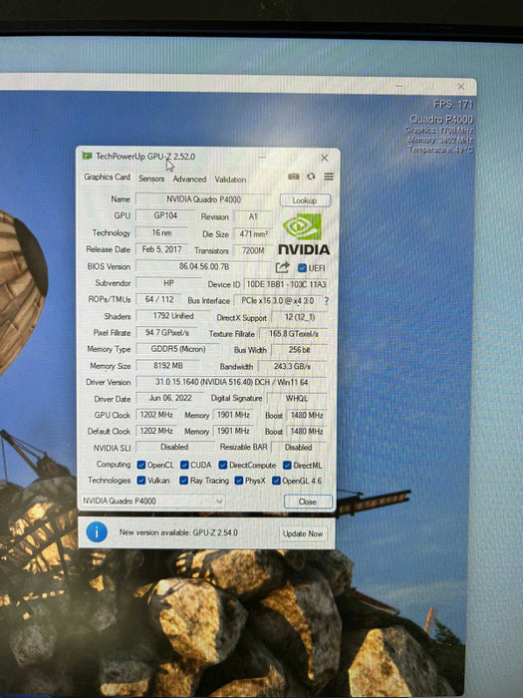This screenshot has height=698, width=523.
Task: Click the Name field NVIDIA Quadro P4000
Action: (x=203, y=199)
